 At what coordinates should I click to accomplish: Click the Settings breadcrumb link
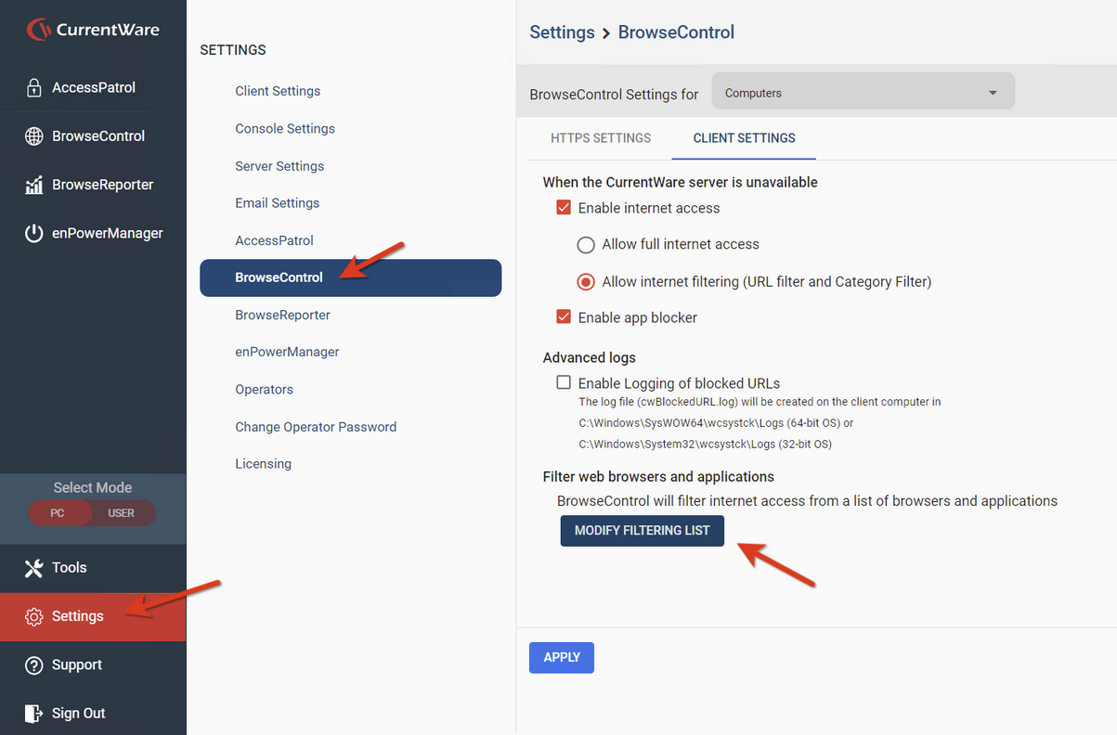pos(562,32)
